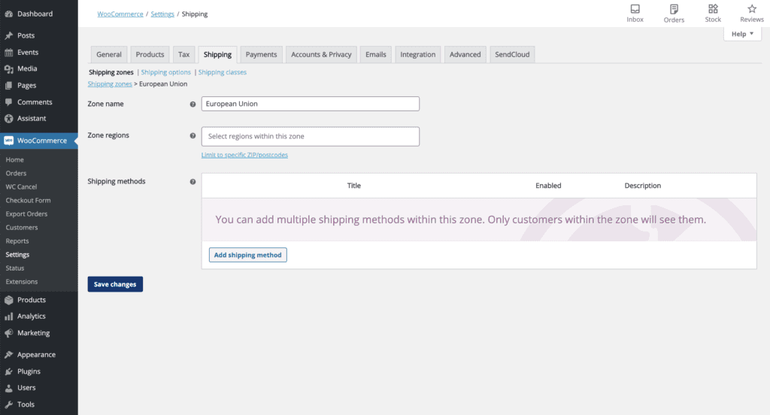Open the Zone regions selector
The image size is (770, 415).
coord(311,137)
